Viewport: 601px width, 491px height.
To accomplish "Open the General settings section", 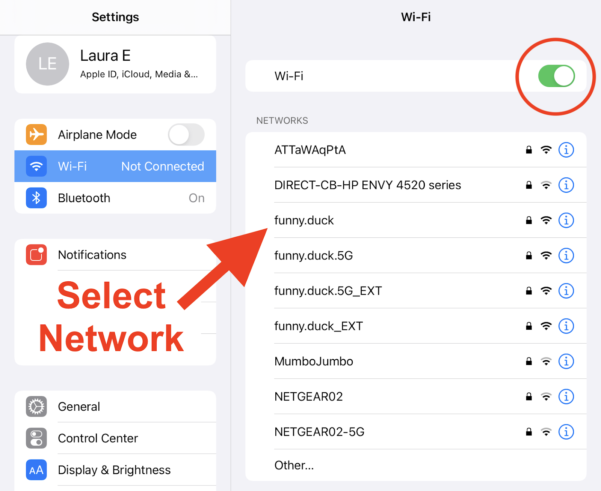I will pos(79,407).
